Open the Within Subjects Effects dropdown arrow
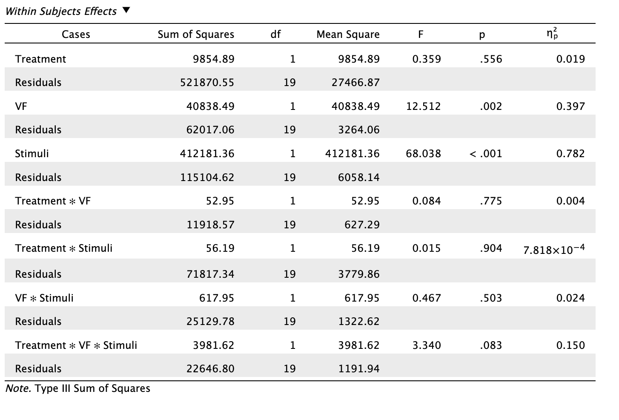619x420 pixels. pos(126,10)
